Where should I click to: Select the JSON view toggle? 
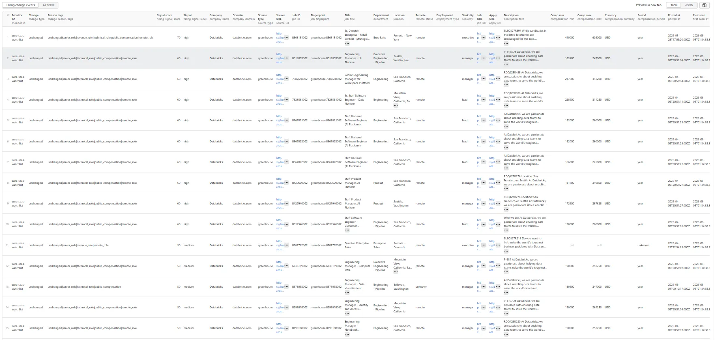coord(689,5)
